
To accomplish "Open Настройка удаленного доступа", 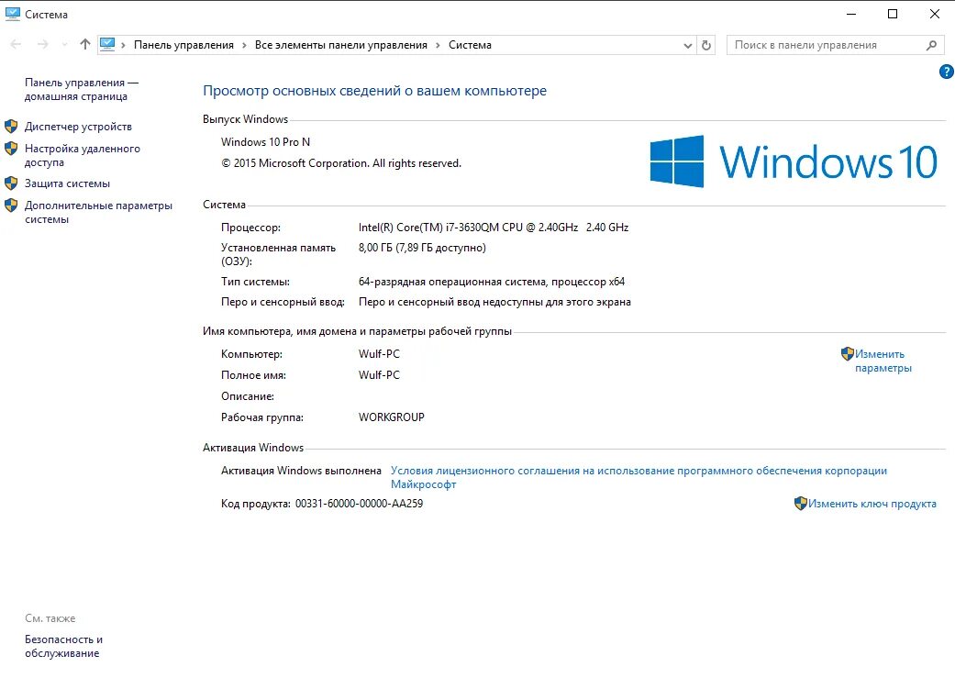I will coord(83,155).
